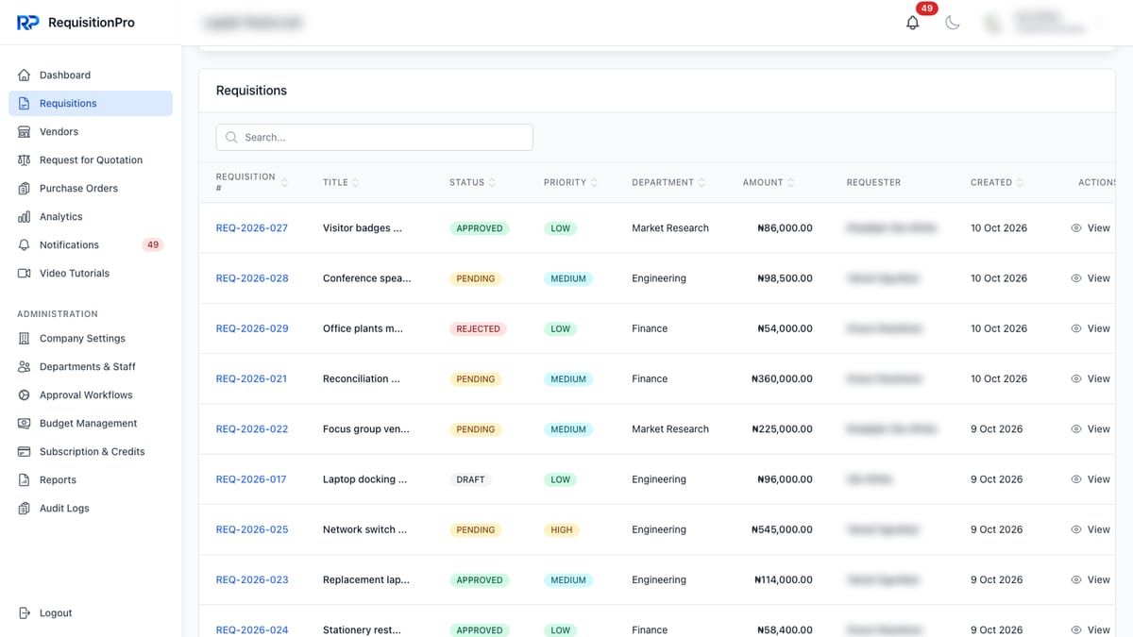The width and height of the screenshot is (1133, 637).
Task: View the REQ-2026-022 row eye icon
Action: pyautogui.click(x=1076, y=429)
